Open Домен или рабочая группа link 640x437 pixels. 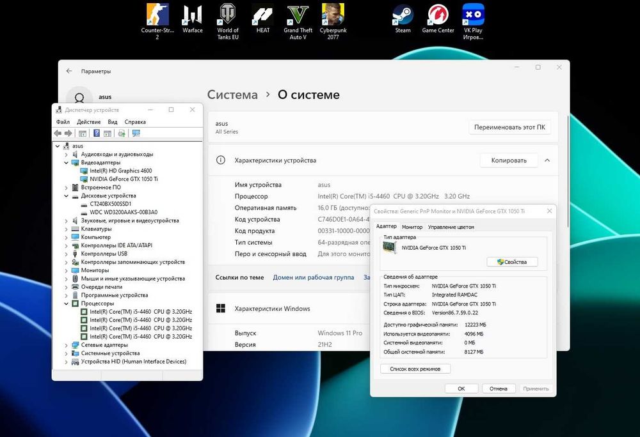point(314,277)
